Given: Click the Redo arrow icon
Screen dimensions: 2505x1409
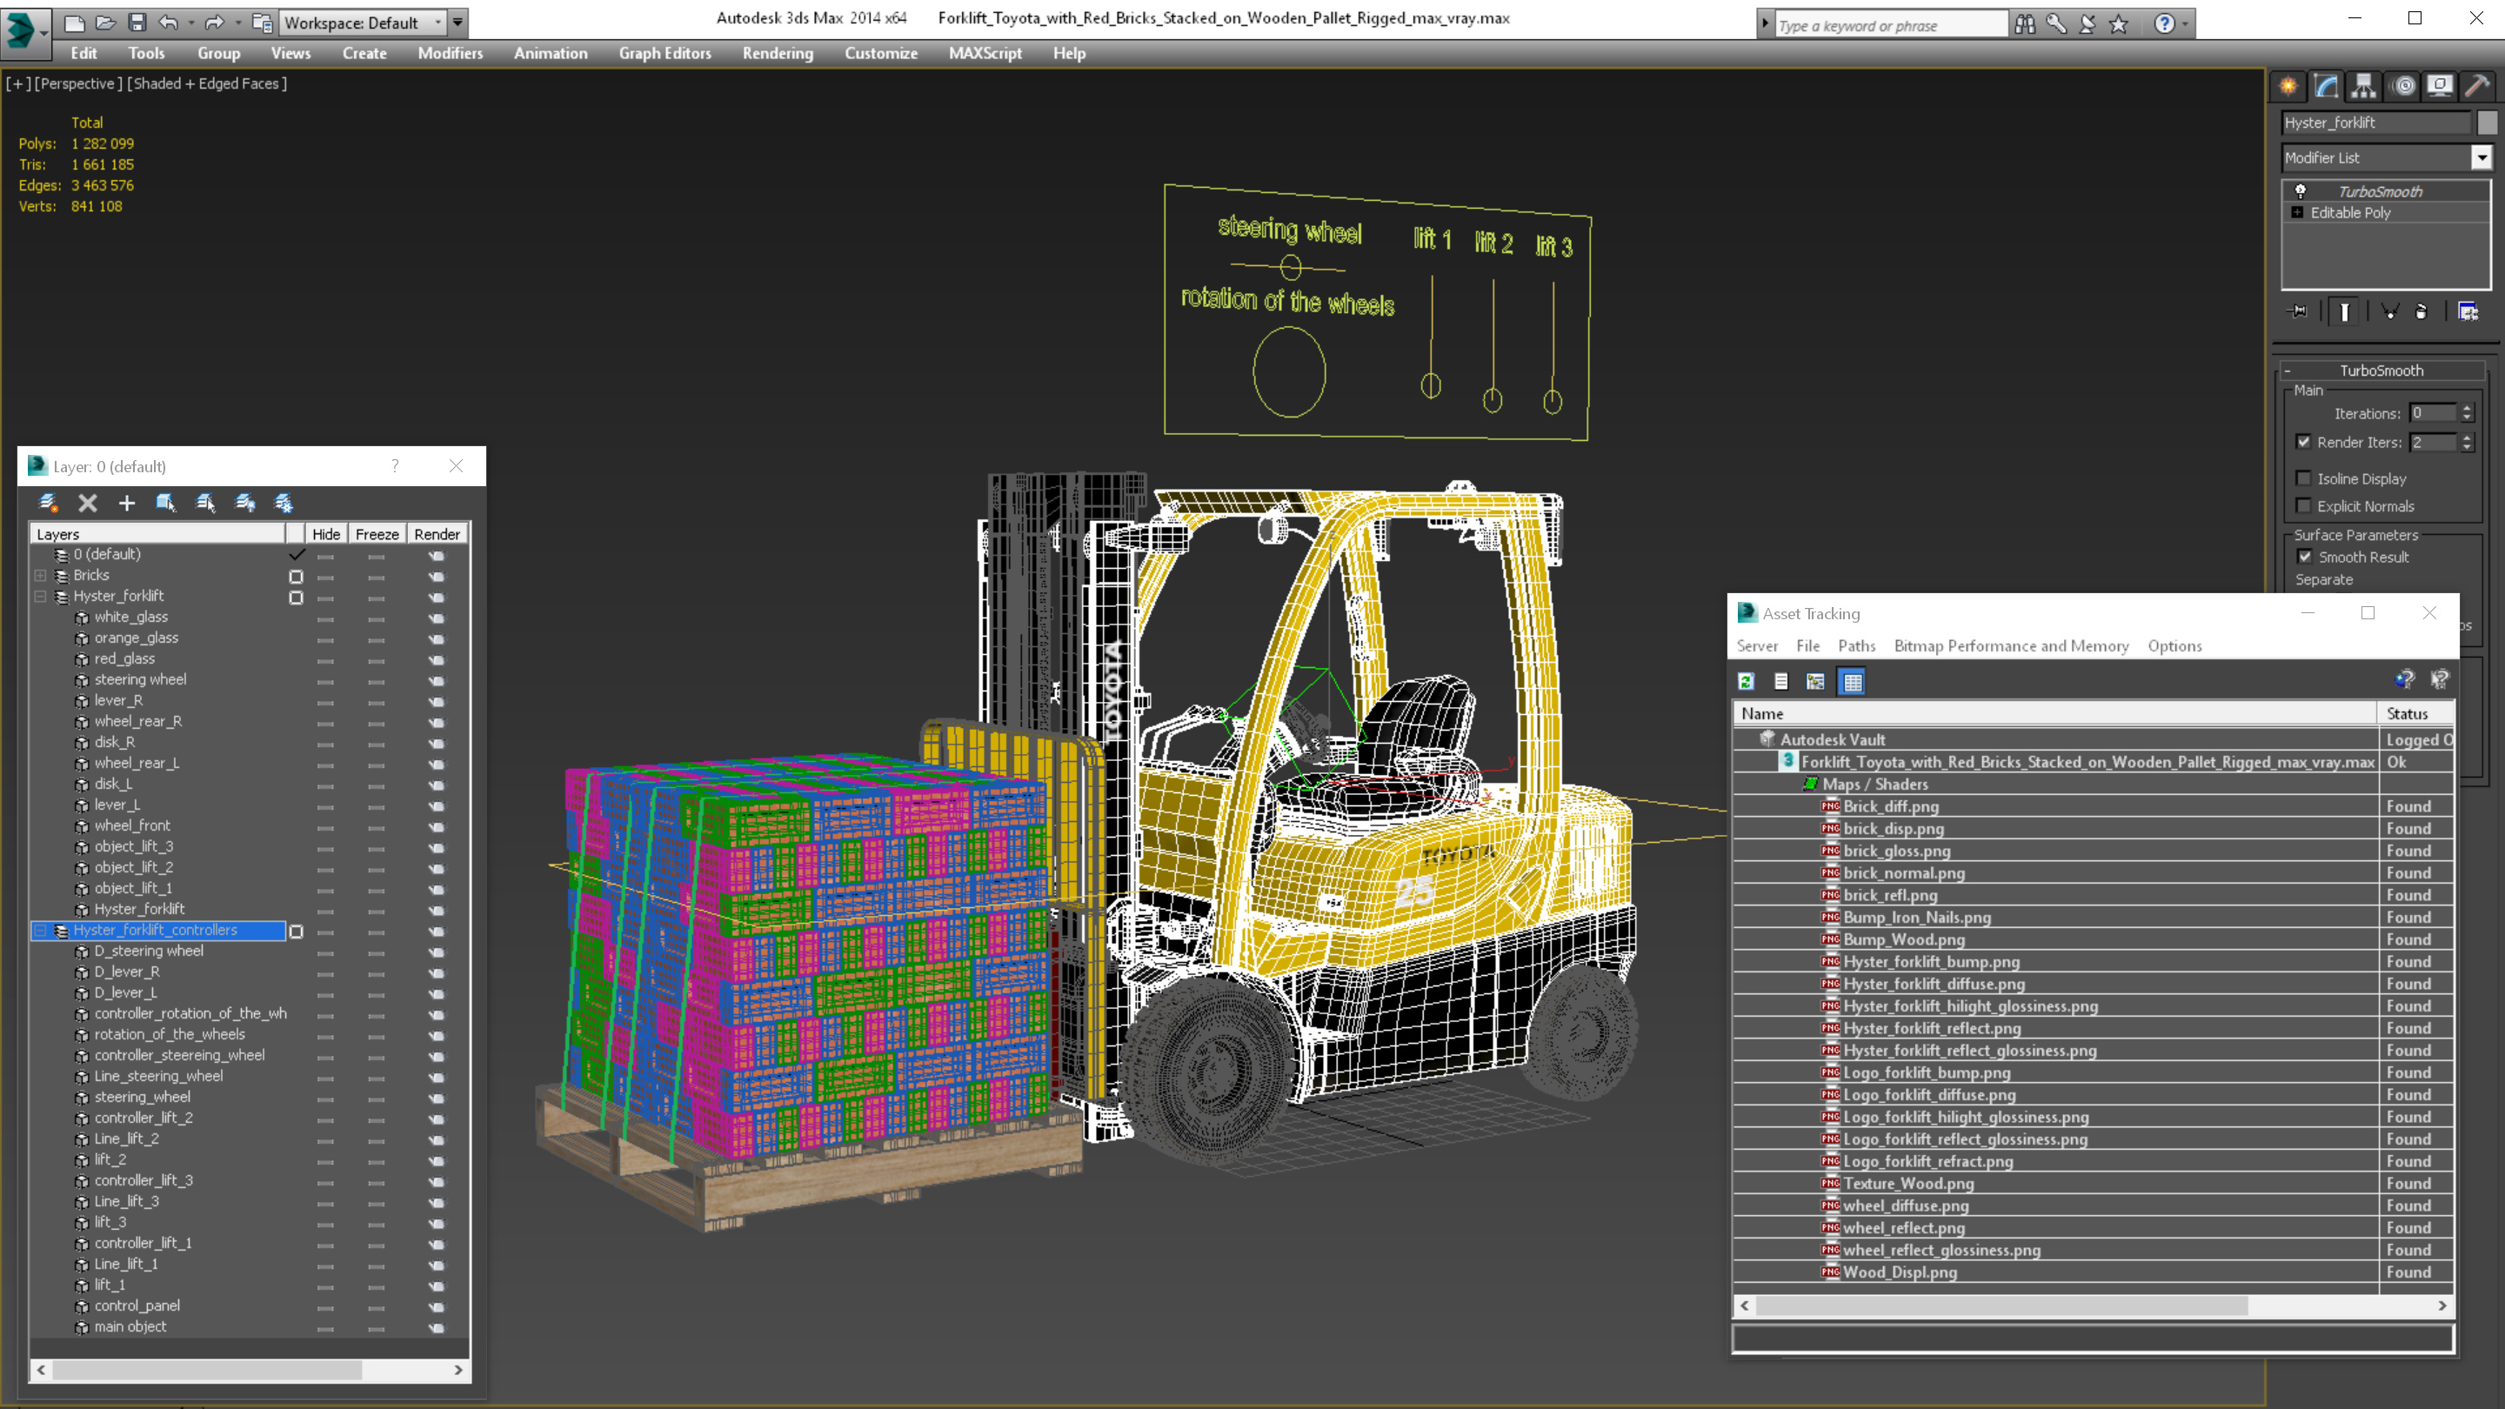Looking at the screenshot, I should coord(215,22).
